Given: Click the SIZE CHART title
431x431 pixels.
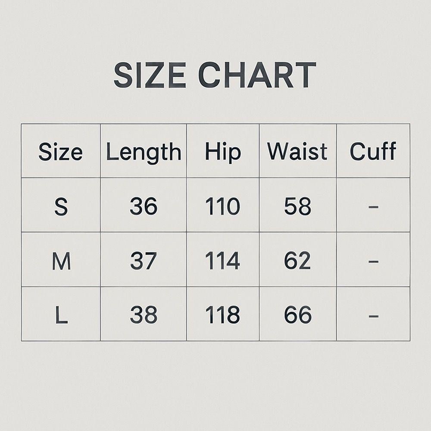Looking at the screenshot, I should pos(215,75).
